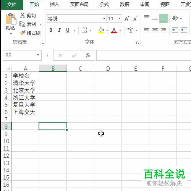Select row 8 header
The width and height of the screenshot is (191, 191).
6,126
